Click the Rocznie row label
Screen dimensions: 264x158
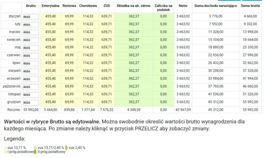click(14, 110)
